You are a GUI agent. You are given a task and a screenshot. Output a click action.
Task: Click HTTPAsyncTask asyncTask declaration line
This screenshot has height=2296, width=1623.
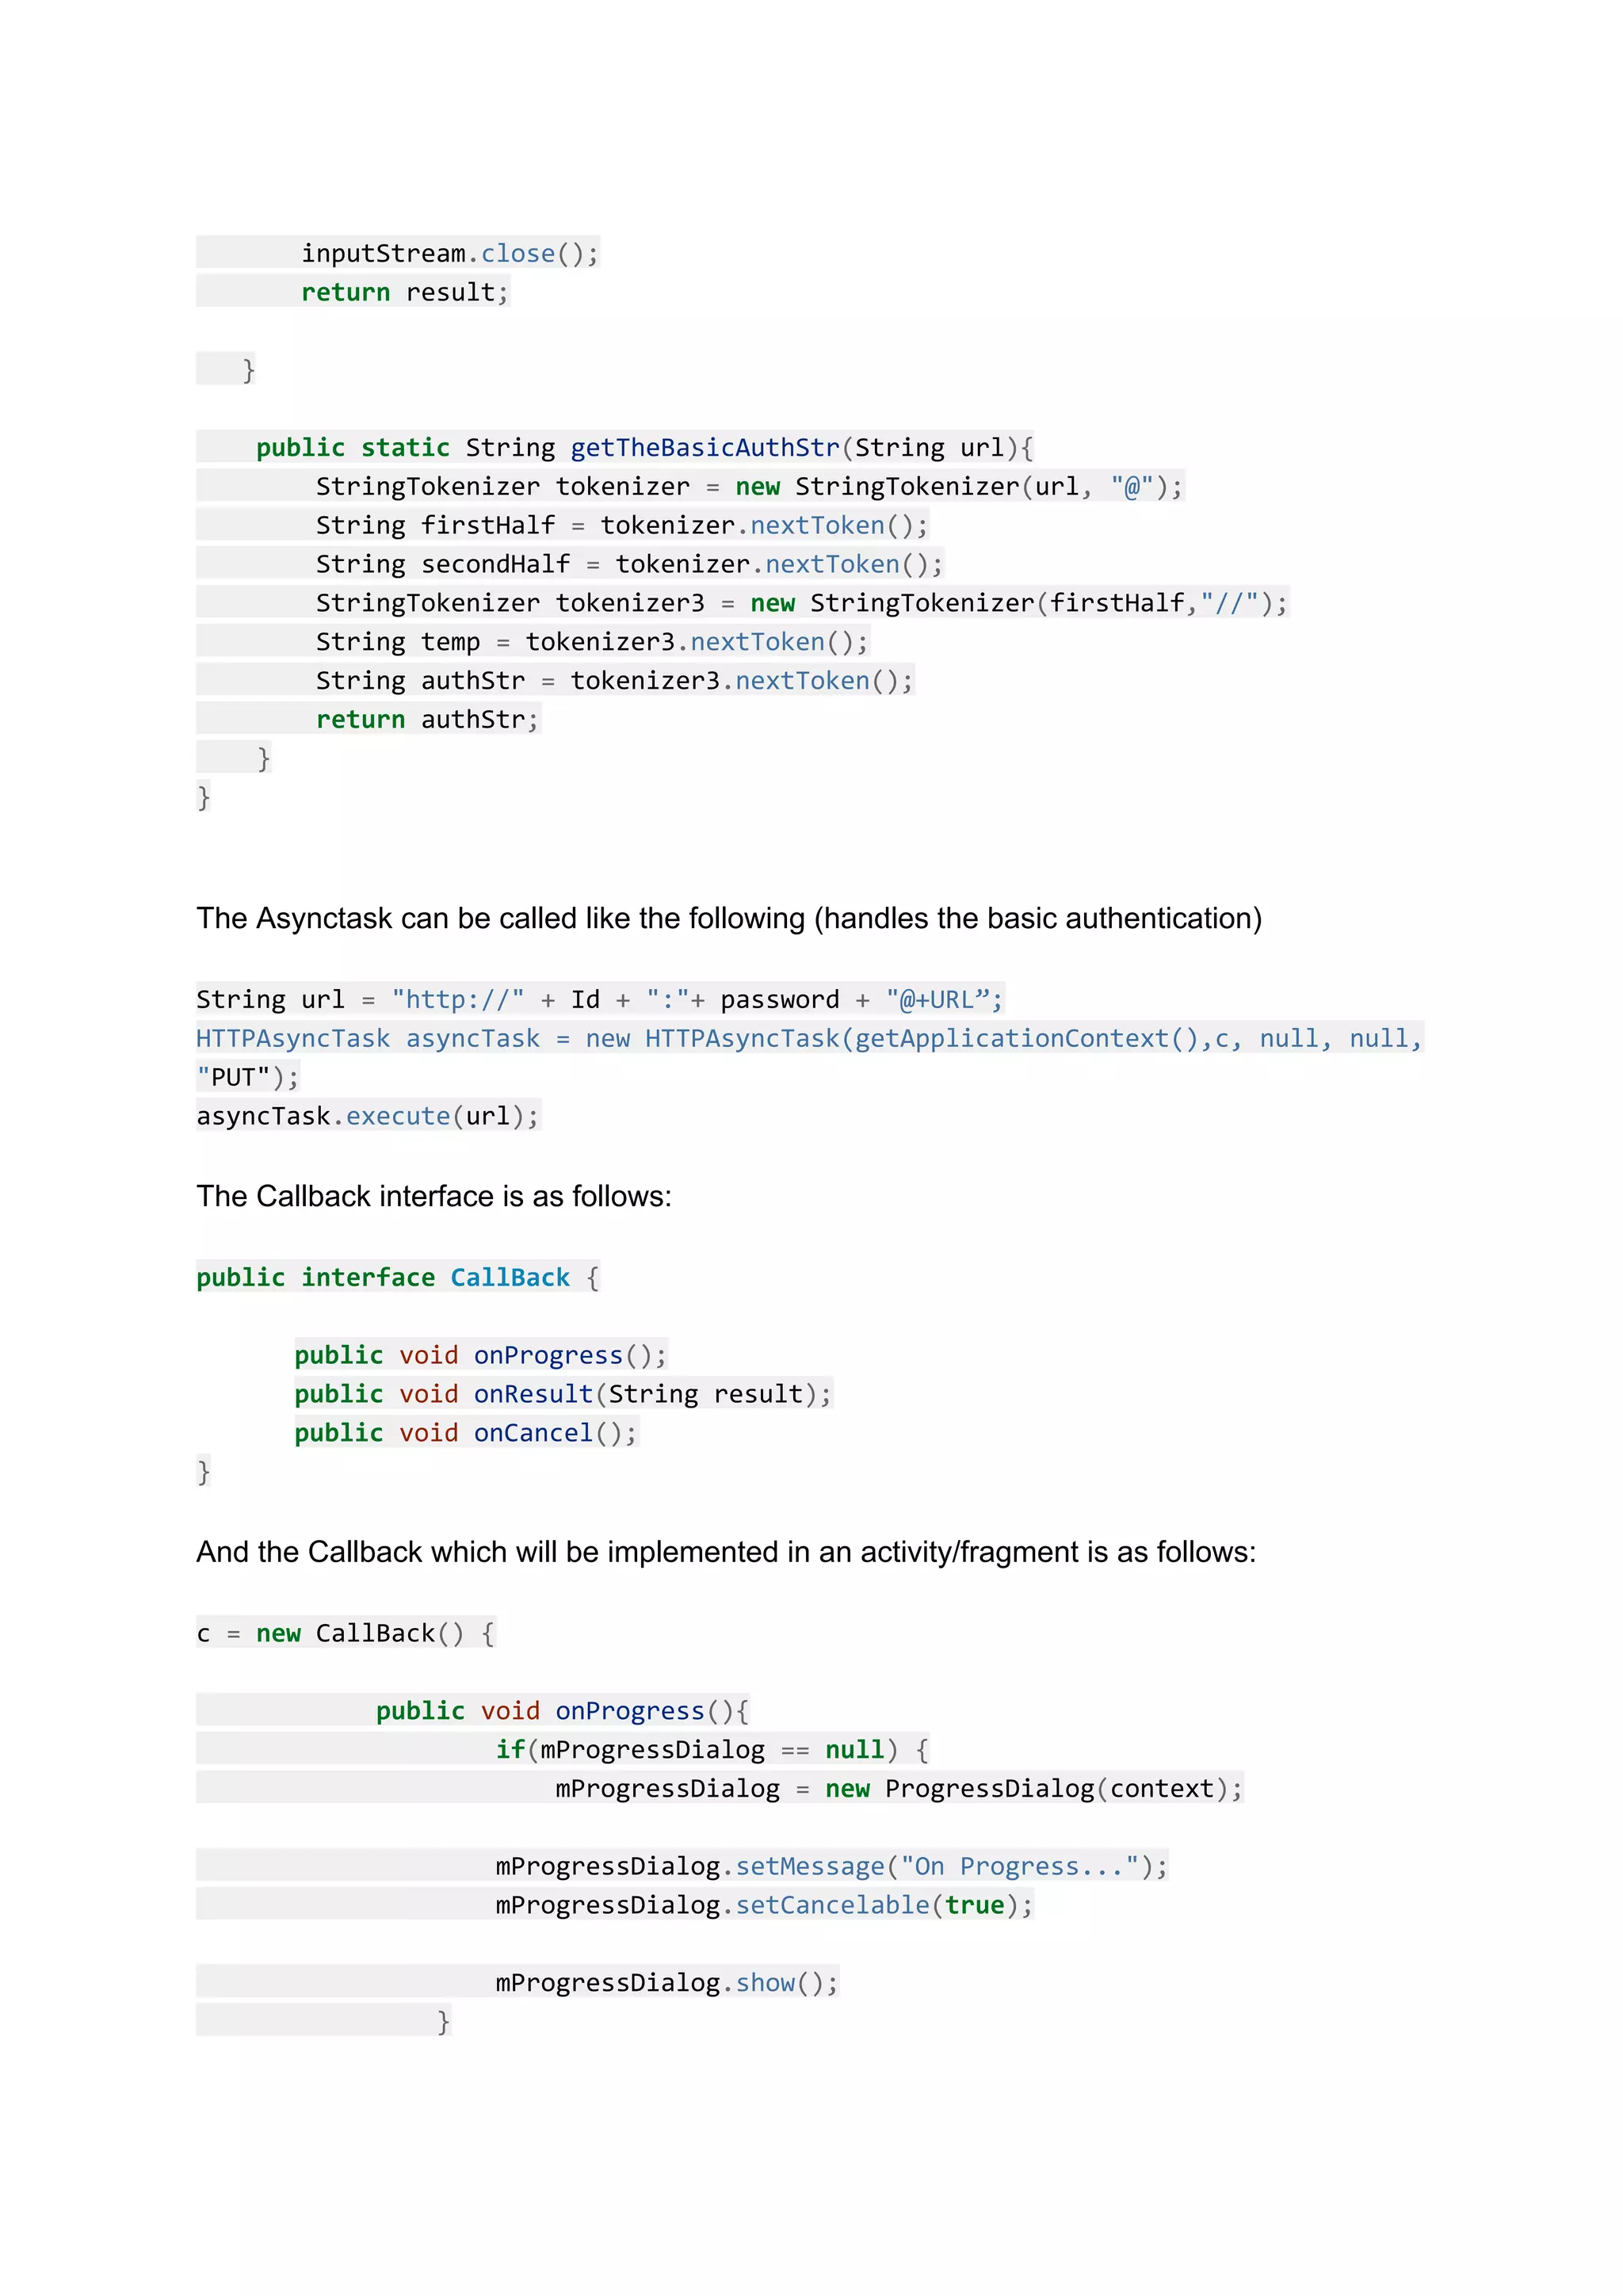coord(808,1038)
